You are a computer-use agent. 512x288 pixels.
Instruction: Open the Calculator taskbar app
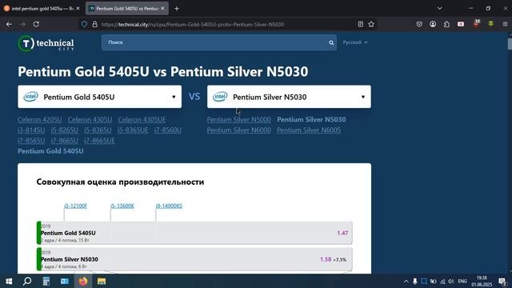pyautogui.click(x=46, y=281)
